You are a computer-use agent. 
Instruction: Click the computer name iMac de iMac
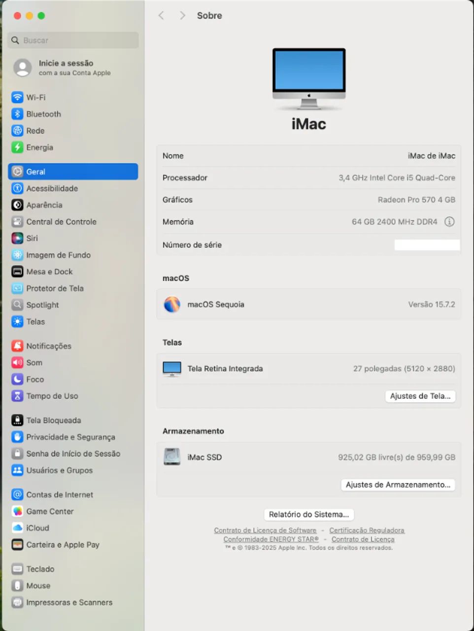(431, 156)
